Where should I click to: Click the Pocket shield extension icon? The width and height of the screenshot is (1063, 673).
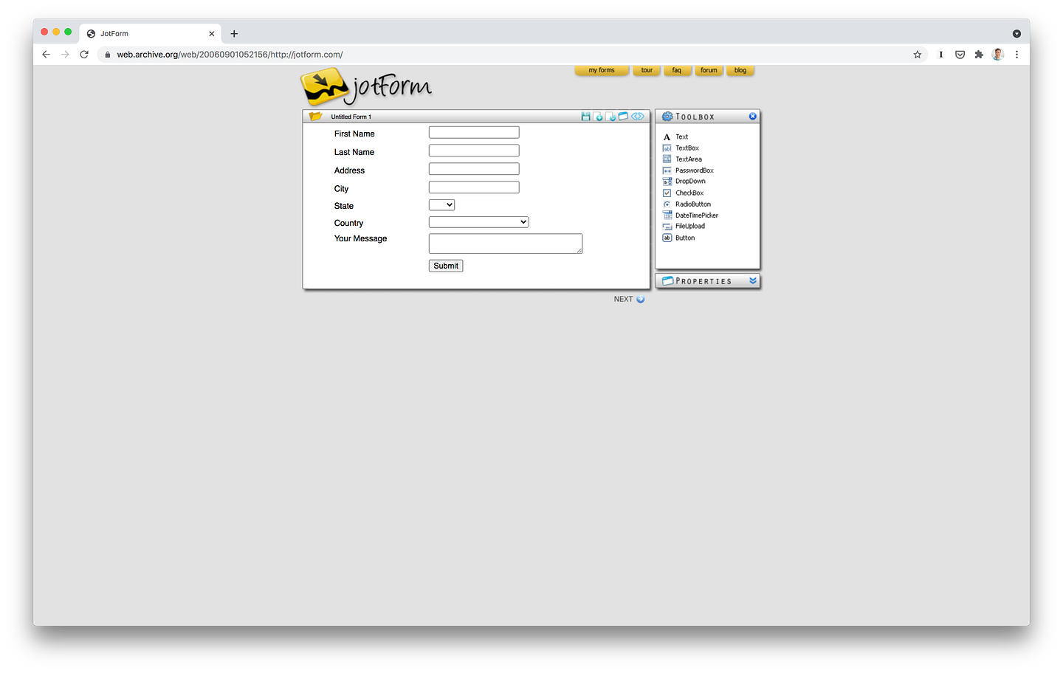click(960, 55)
